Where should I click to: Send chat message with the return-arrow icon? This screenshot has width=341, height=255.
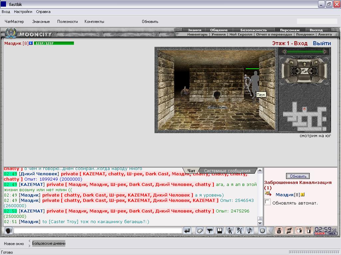187,231
